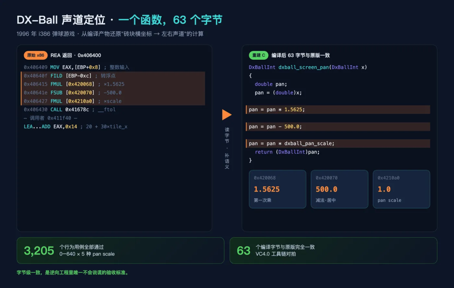Select the "REA 返回 · 0x406400" header
The width and height of the screenshot is (454, 288).
(76, 55)
